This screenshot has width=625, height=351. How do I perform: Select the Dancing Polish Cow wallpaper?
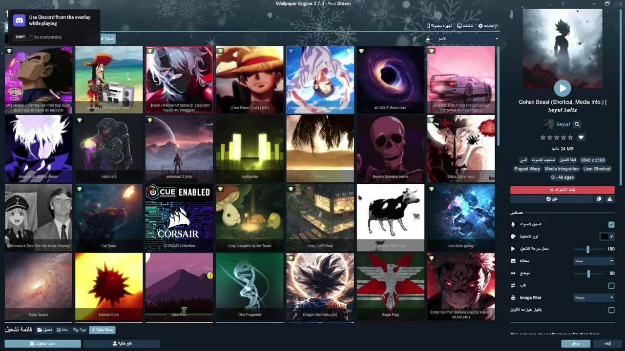(390, 218)
